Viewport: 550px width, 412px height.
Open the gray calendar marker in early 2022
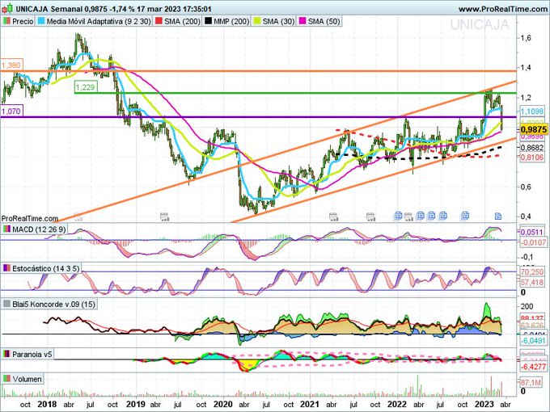pos(408,217)
